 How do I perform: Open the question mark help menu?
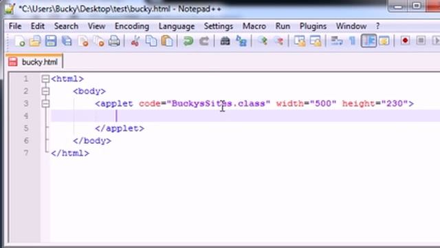point(377,26)
